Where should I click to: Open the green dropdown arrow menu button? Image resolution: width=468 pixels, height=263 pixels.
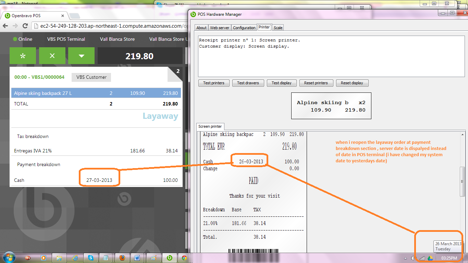[x=81, y=56]
